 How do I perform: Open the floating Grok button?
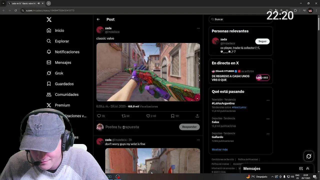click(x=309, y=156)
